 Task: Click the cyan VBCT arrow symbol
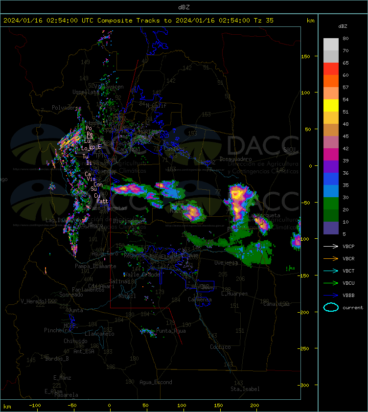pos(331,271)
